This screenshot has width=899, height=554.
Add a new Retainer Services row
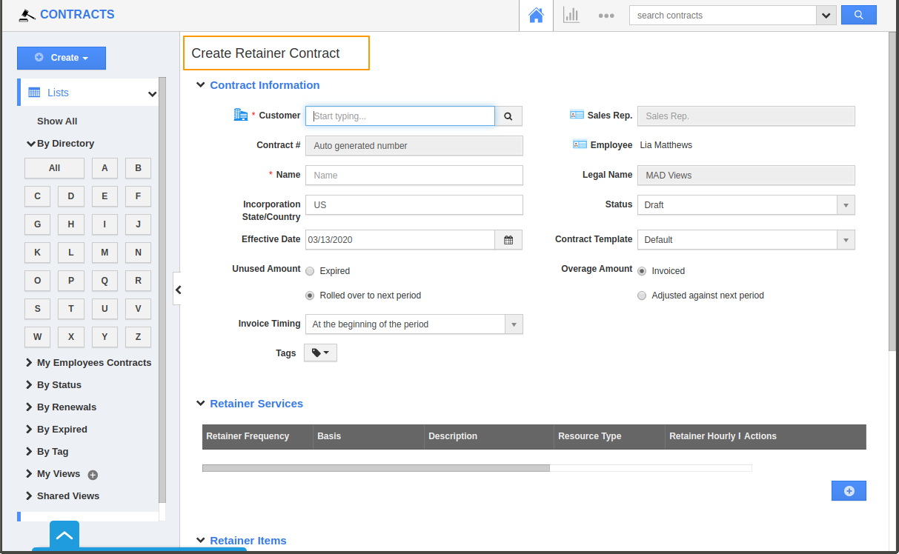click(x=849, y=491)
